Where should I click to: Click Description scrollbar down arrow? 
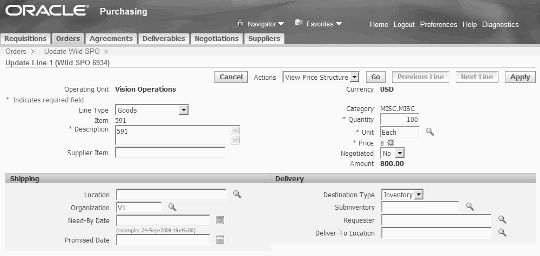(x=235, y=140)
